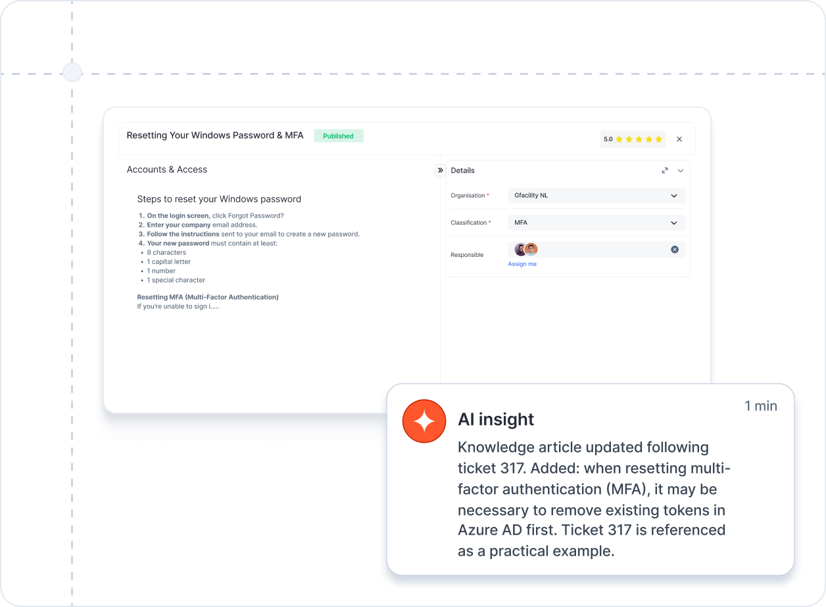This screenshot has height=607, width=826.
Task: Click the second responsible user avatar
Action: click(531, 250)
